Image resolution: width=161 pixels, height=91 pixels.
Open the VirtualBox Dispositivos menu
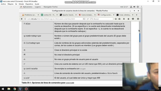click(x=29, y=4)
